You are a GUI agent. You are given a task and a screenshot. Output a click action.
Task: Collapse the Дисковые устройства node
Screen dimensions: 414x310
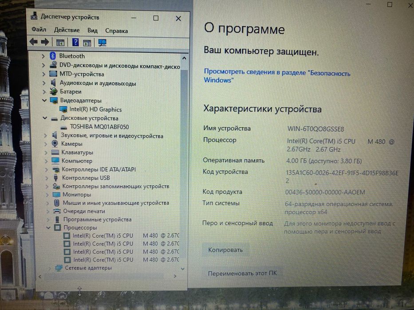[x=45, y=118]
